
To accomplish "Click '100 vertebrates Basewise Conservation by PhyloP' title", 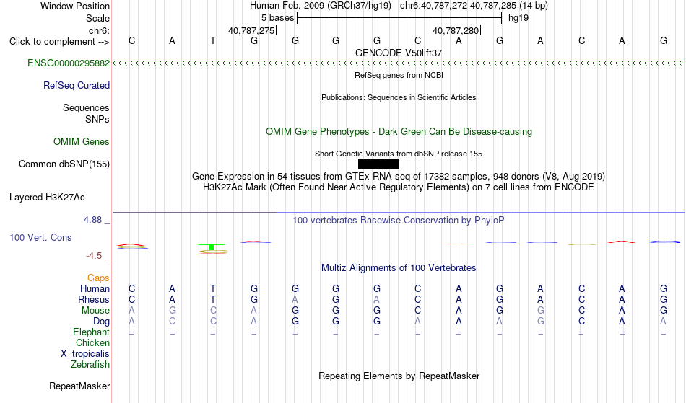I will point(399,220).
